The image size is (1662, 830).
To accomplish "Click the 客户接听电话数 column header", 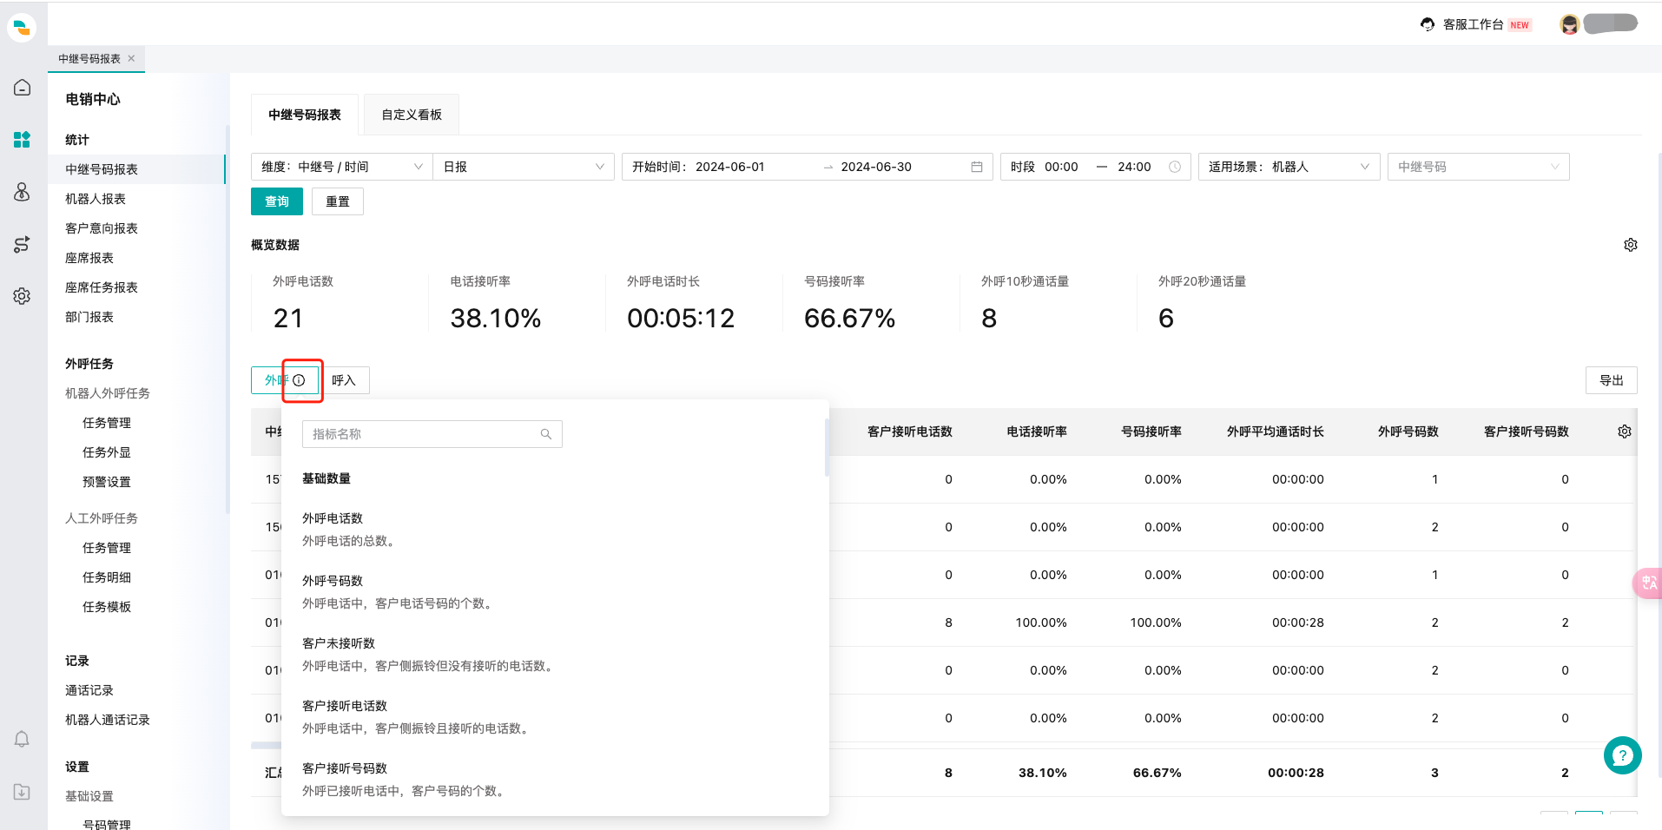I will click(x=910, y=431).
